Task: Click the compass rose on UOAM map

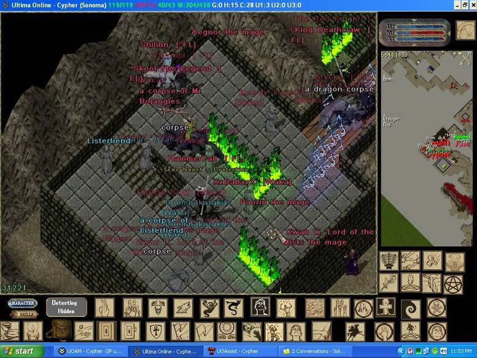Action: (466, 58)
